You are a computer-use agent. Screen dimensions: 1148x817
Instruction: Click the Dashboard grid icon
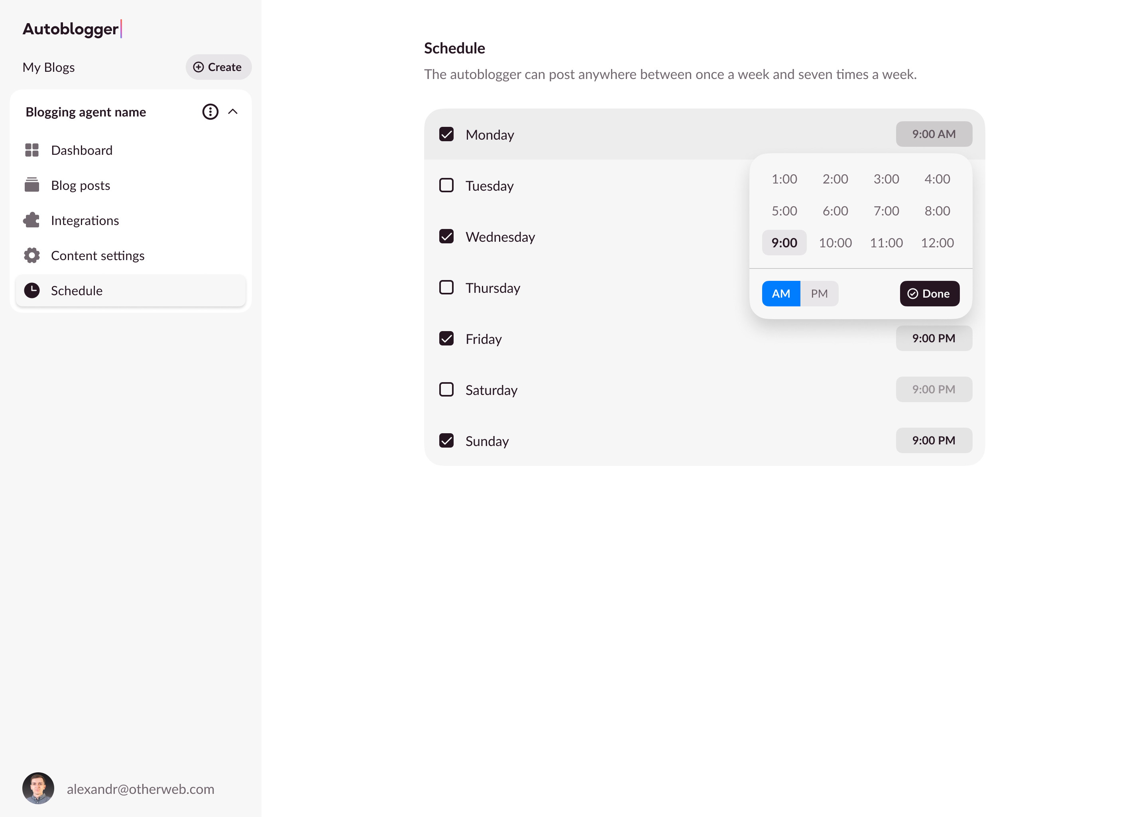coord(31,150)
